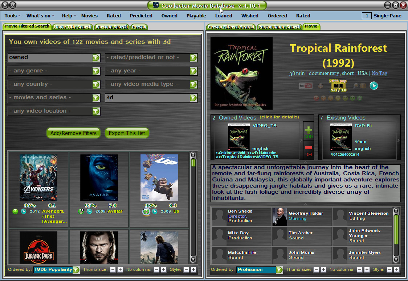Expand the 'any genre' filter dropdown
The height and width of the screenshot is (281, 408).
tap(54, 71)
